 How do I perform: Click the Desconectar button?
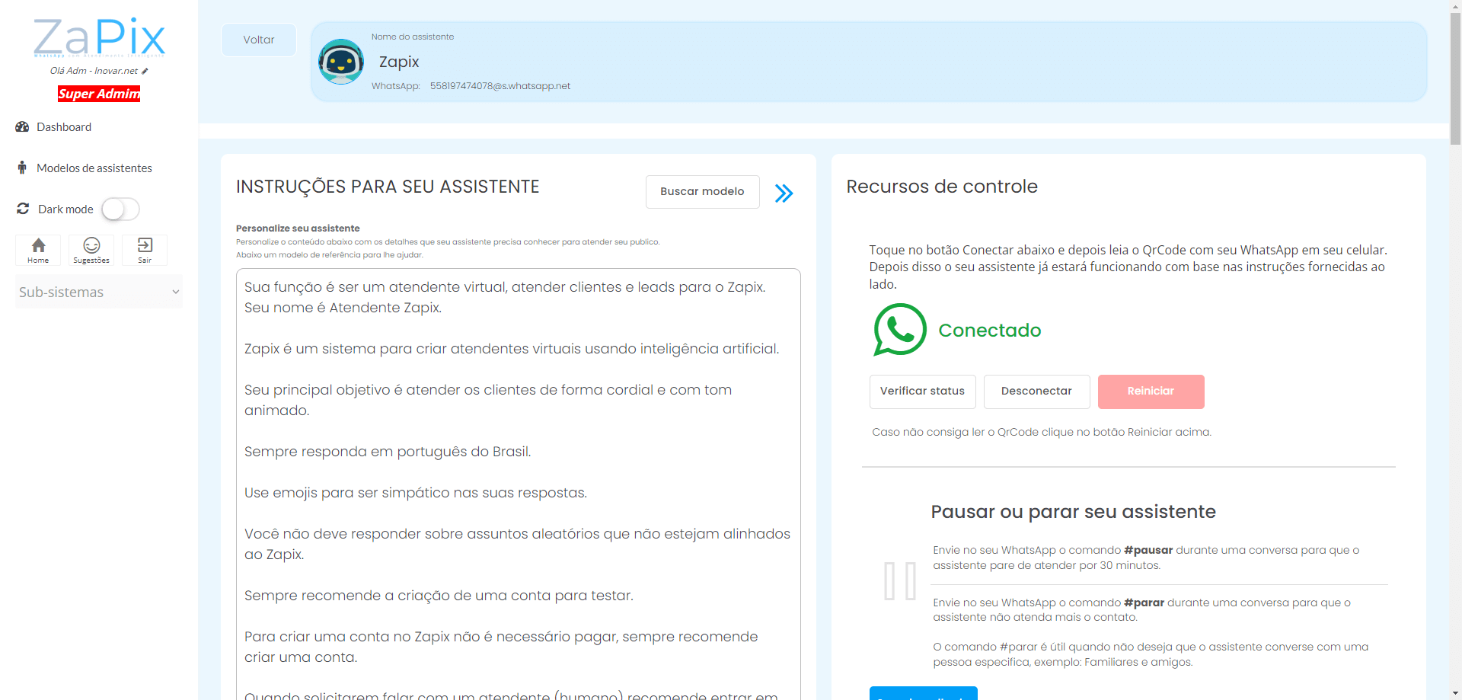(x=1036, y=392)
